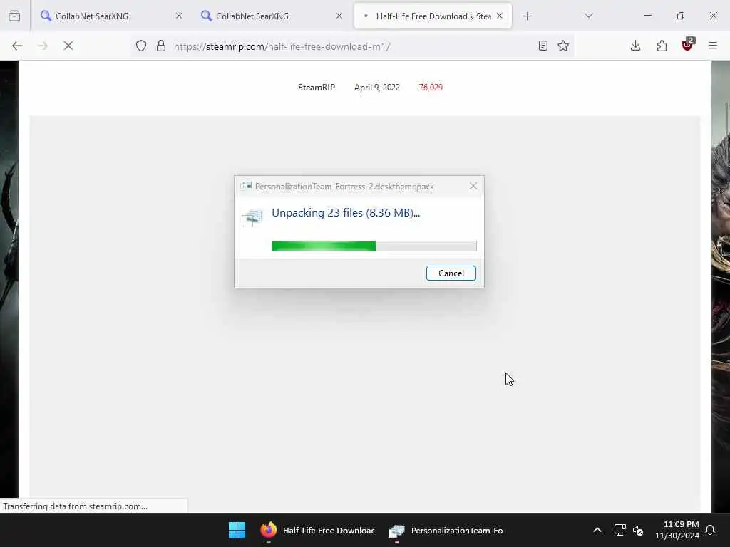Image resolution: width=730 pixels, height=547 pixels.
Task: Open the SteamRIP author link
Action: (316, 88)
